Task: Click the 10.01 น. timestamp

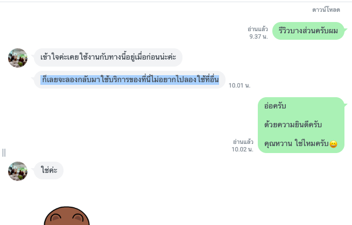Action: (x=240, y=85)
